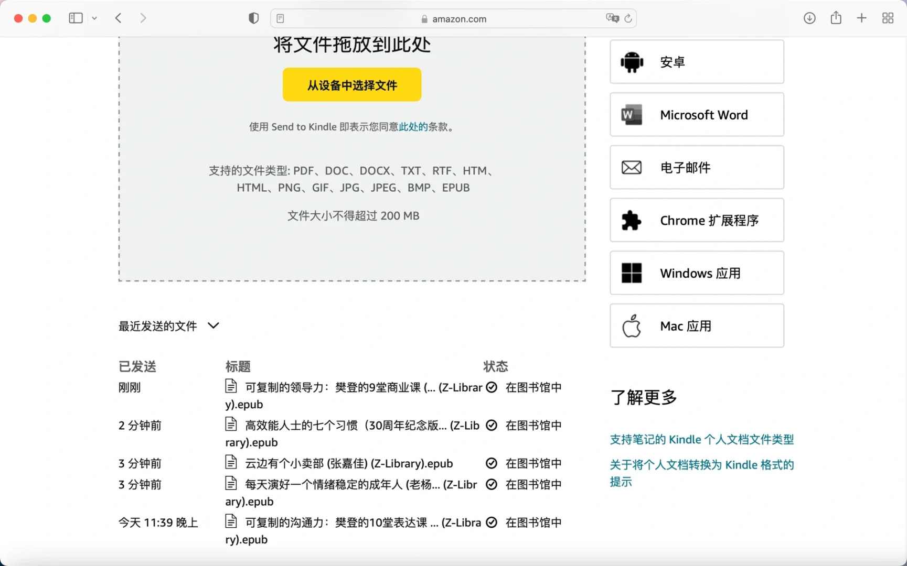
Task: Open the Chrome 扩展程序 option
Action: (697, 220)
